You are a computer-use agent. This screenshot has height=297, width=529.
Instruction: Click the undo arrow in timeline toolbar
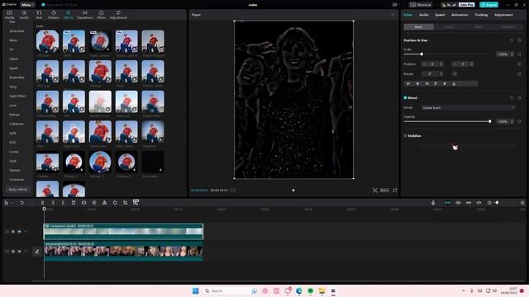[x=21, y=203]
